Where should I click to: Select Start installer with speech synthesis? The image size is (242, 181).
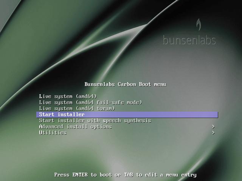click(x=95, y=121)
